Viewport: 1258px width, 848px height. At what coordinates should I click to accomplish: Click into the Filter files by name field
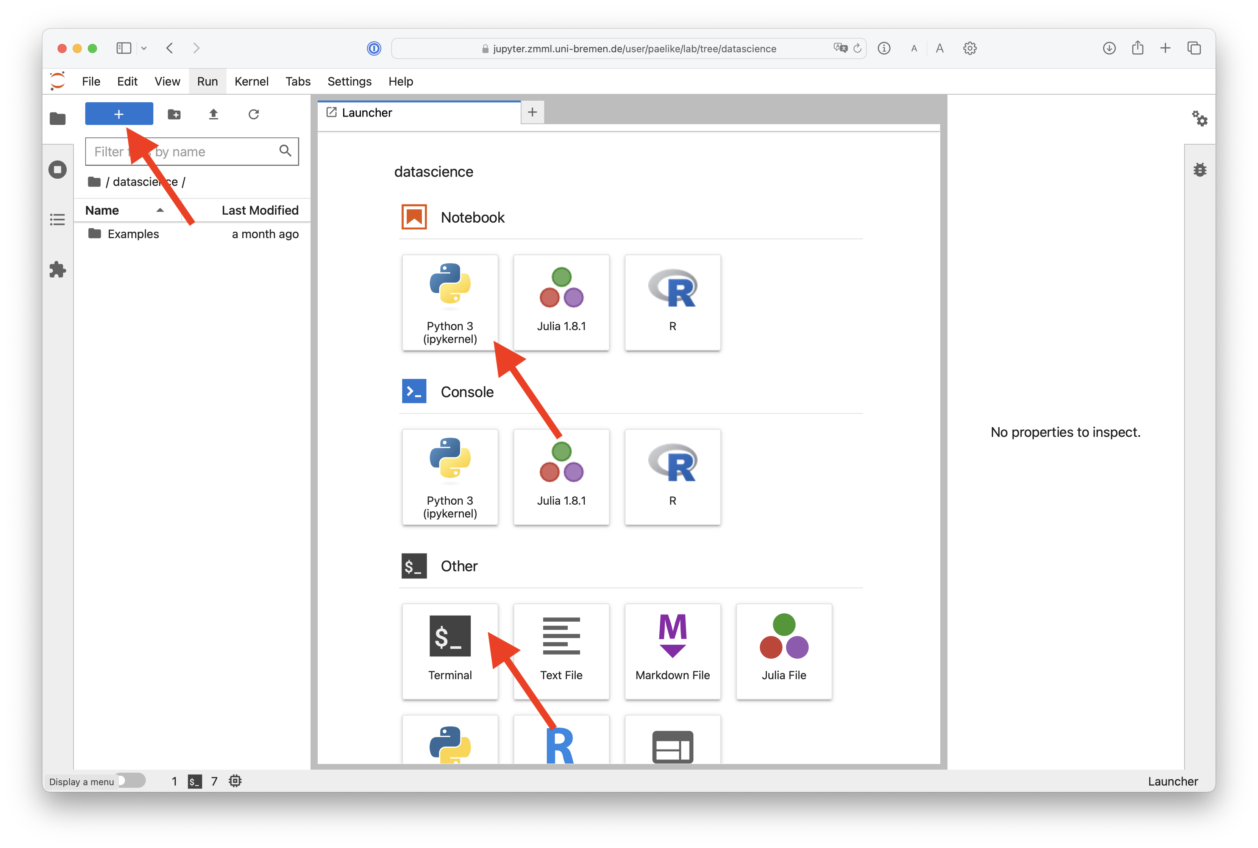click(192, 151)
